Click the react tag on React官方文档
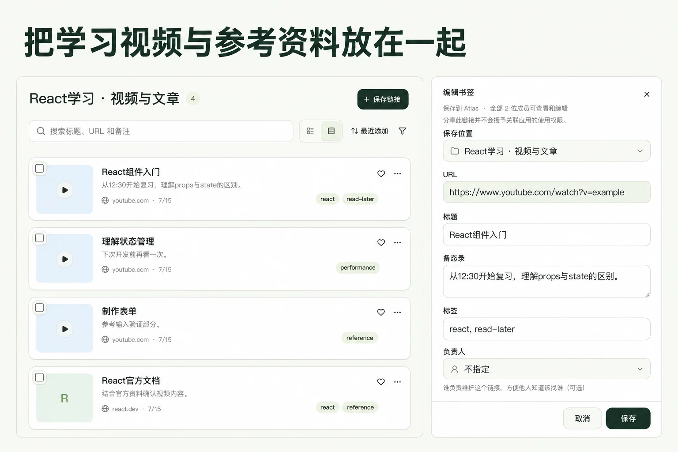This screenshot has height=452, width=678. pos(328,407)
